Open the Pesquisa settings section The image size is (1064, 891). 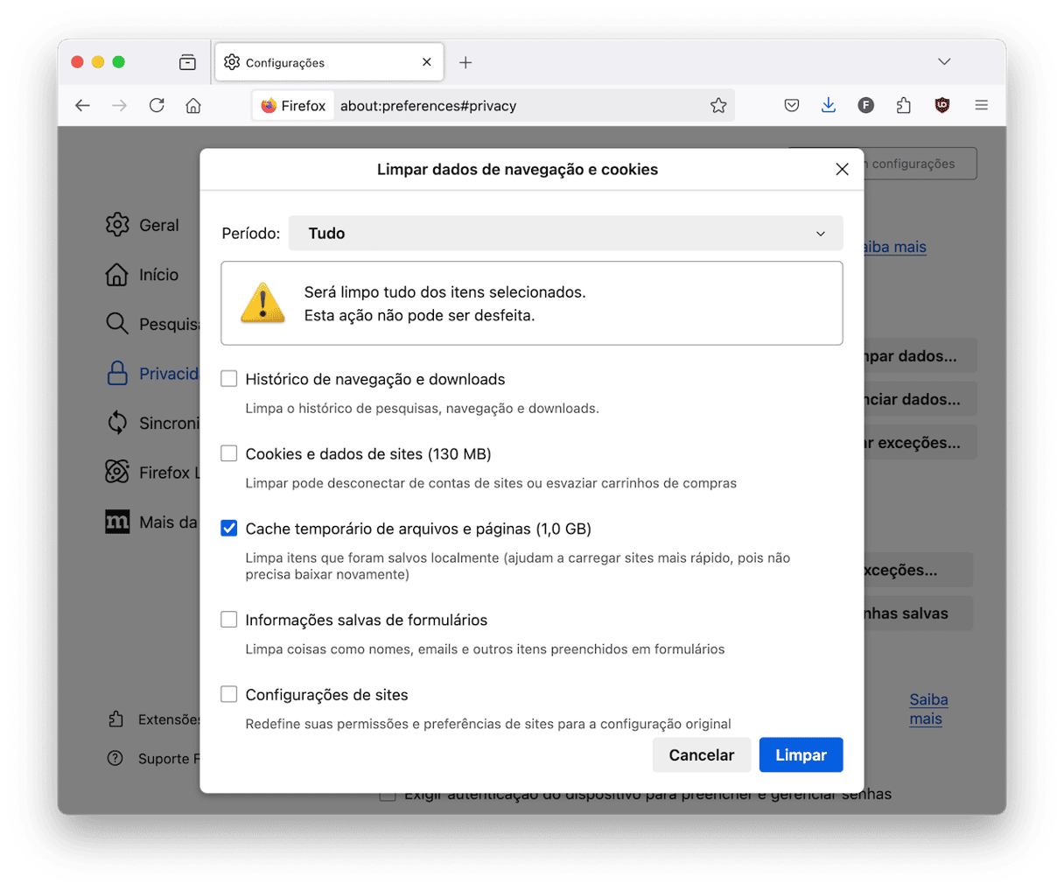(152, 324)
